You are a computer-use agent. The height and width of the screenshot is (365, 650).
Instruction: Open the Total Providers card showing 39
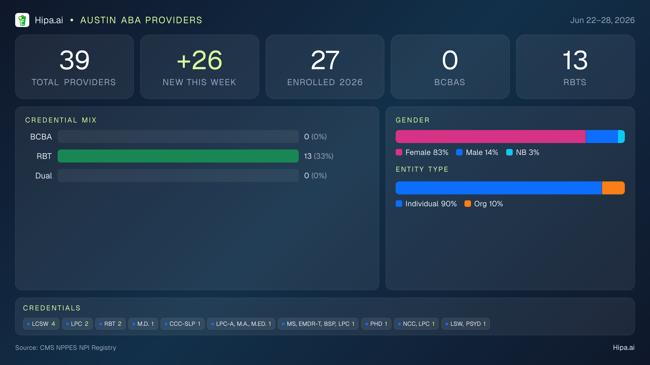[x=74, y=67]
